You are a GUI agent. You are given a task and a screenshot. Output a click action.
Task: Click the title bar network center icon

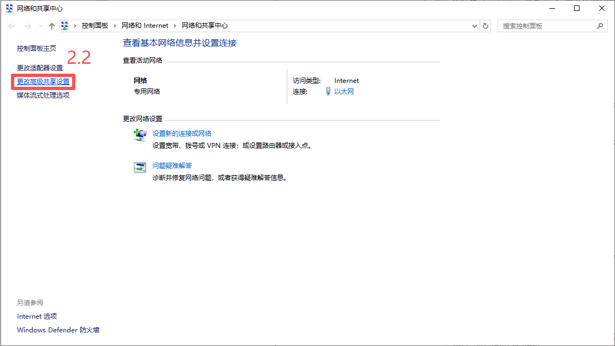(9, 8)
